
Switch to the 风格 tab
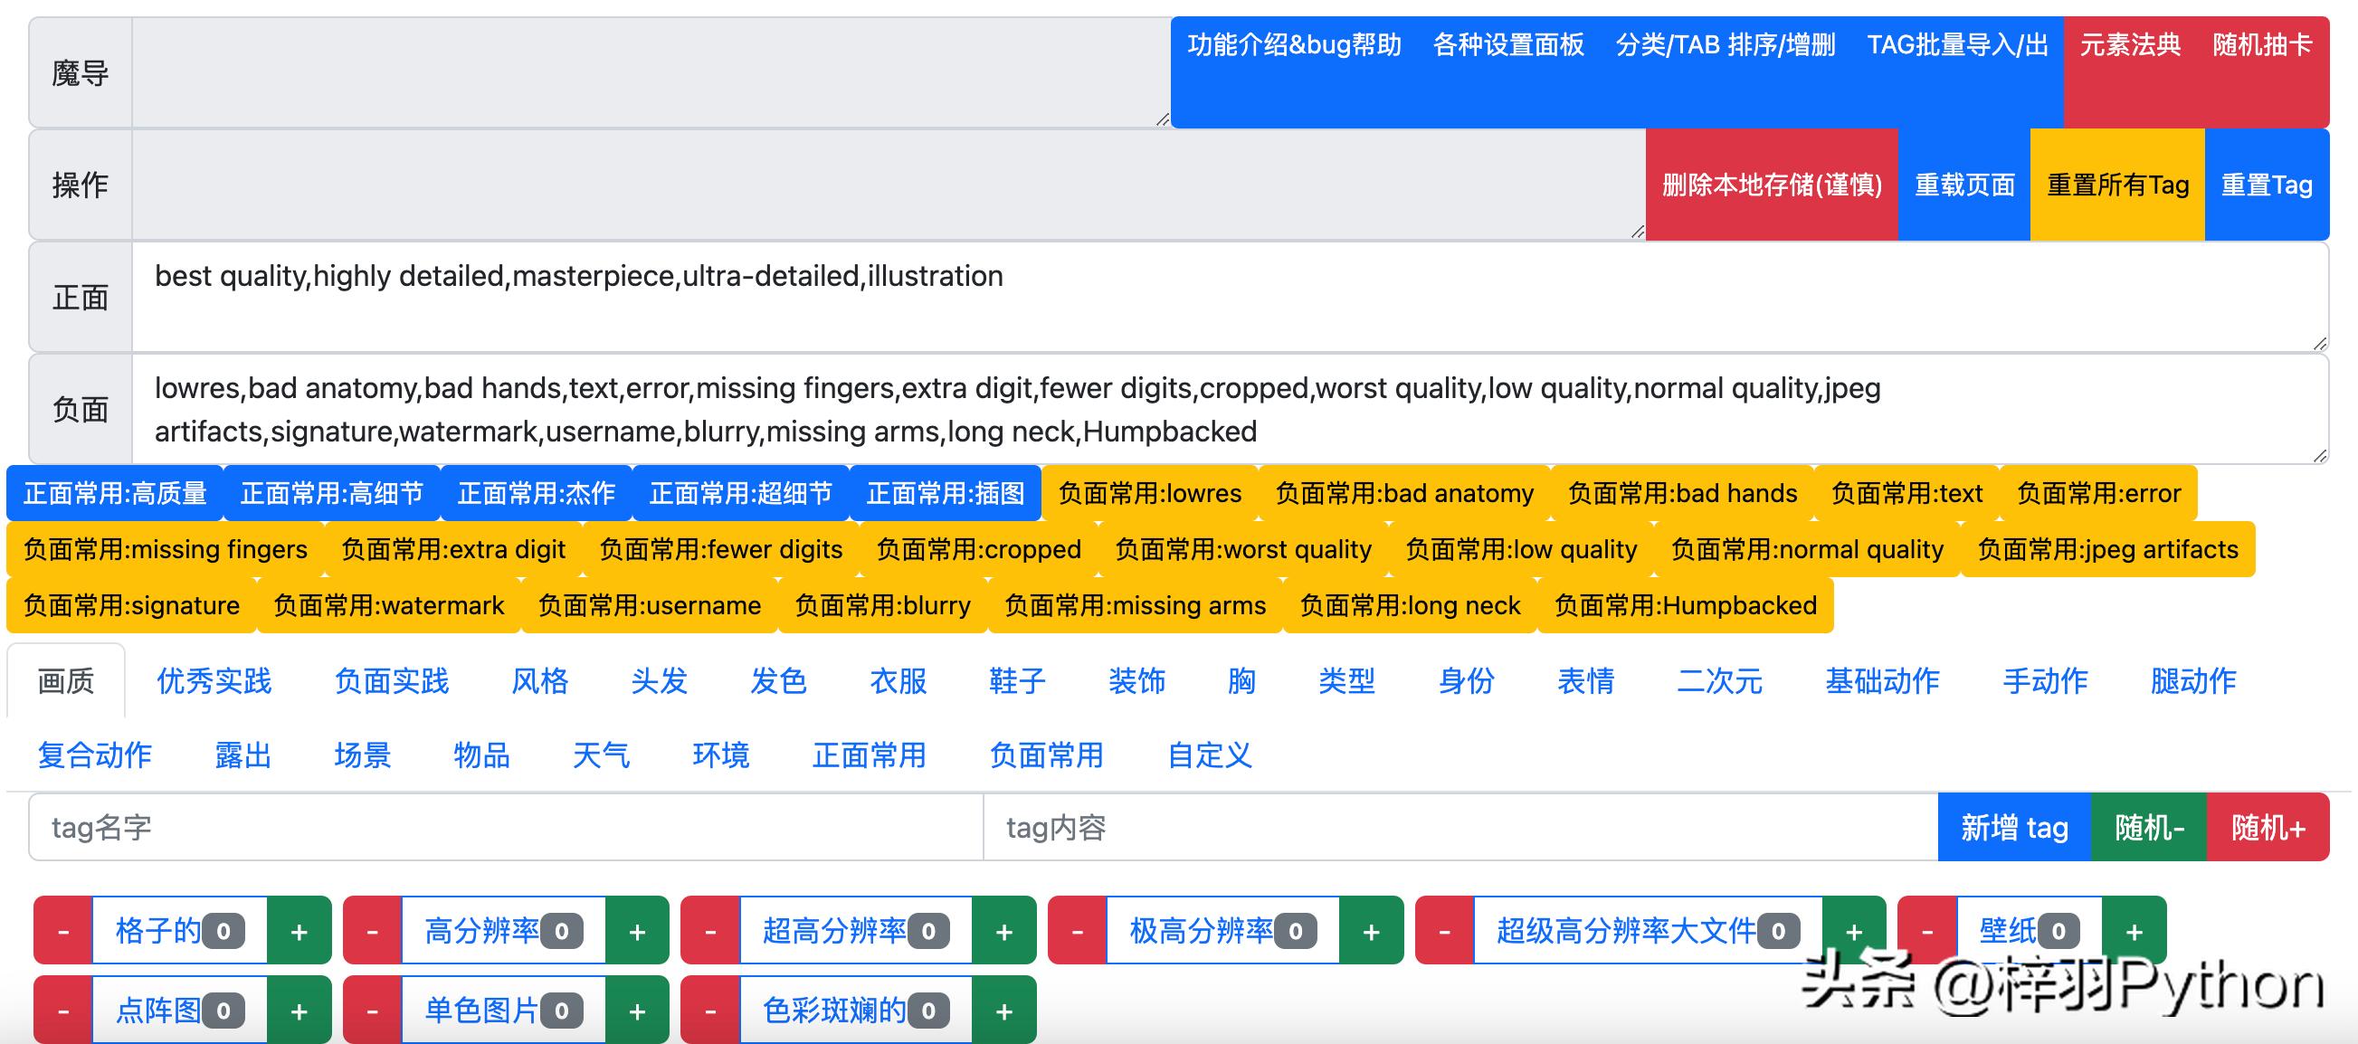(539, 680)
